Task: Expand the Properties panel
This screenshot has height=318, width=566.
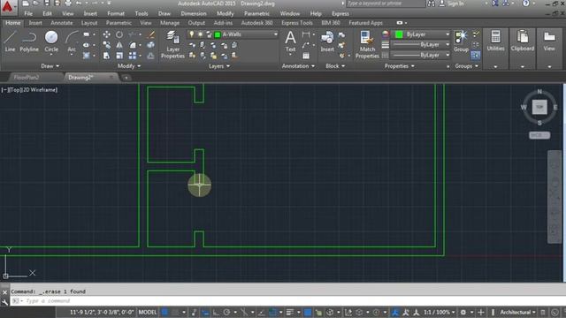Action: [x=400, y=66]
